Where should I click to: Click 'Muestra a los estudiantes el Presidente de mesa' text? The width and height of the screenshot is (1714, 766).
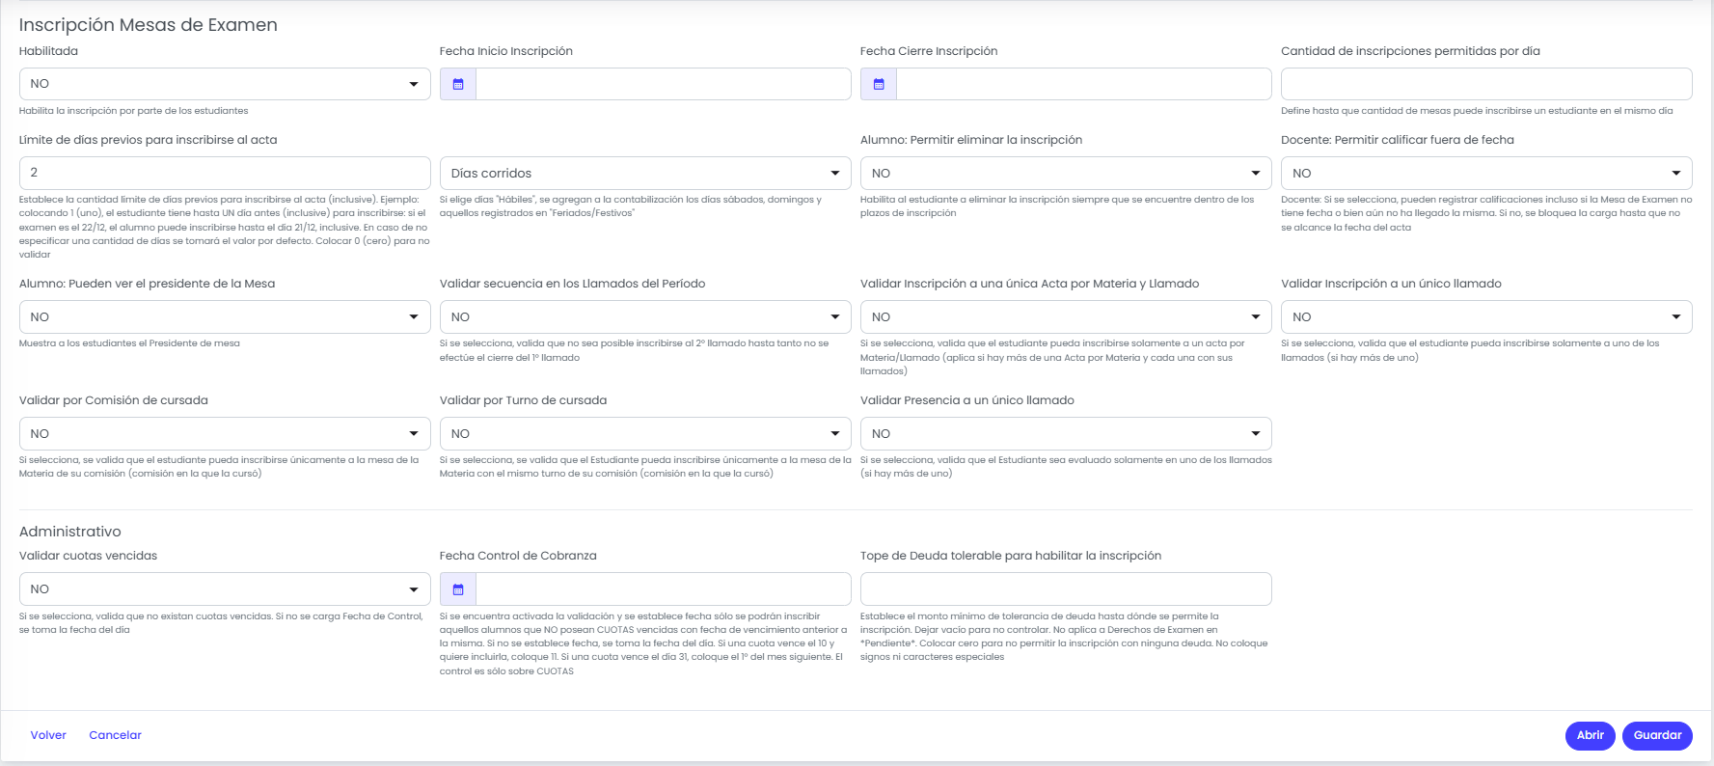(x=129, y=343)
